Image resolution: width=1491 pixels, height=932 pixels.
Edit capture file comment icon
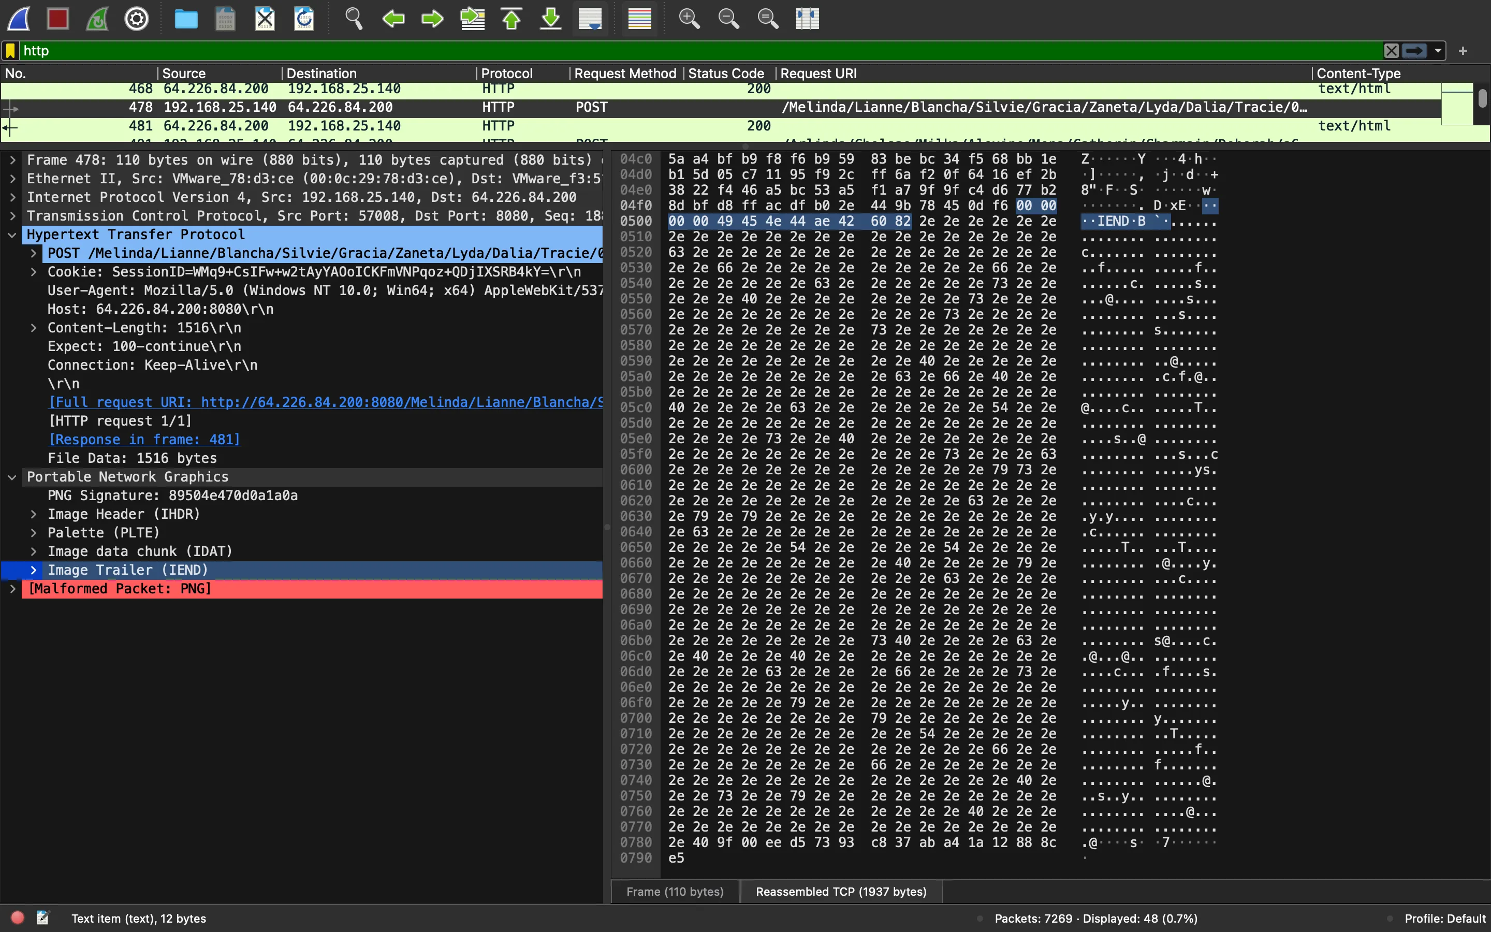pos(42,918)
